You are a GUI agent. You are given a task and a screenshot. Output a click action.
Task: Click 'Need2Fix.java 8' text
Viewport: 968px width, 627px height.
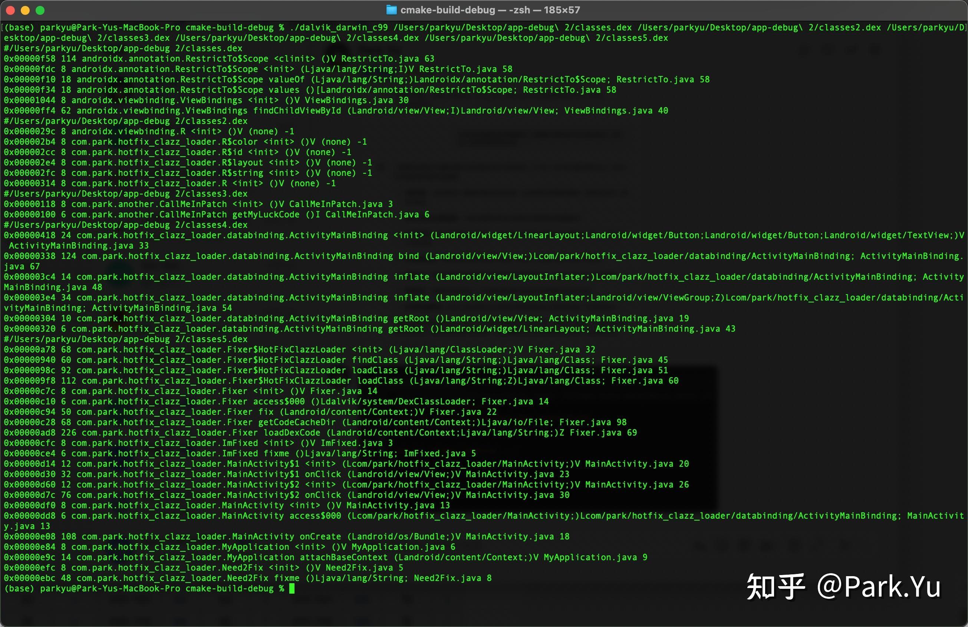click(453, 578)
